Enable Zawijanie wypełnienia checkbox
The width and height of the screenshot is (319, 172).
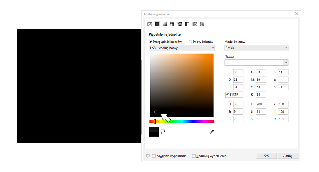pos(154,156)
